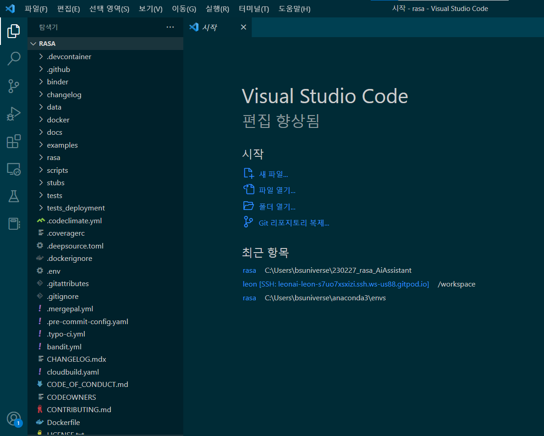The image size is (544, 436).
Task: Expand the scripts folder
Action: click(x=105, y=170)
